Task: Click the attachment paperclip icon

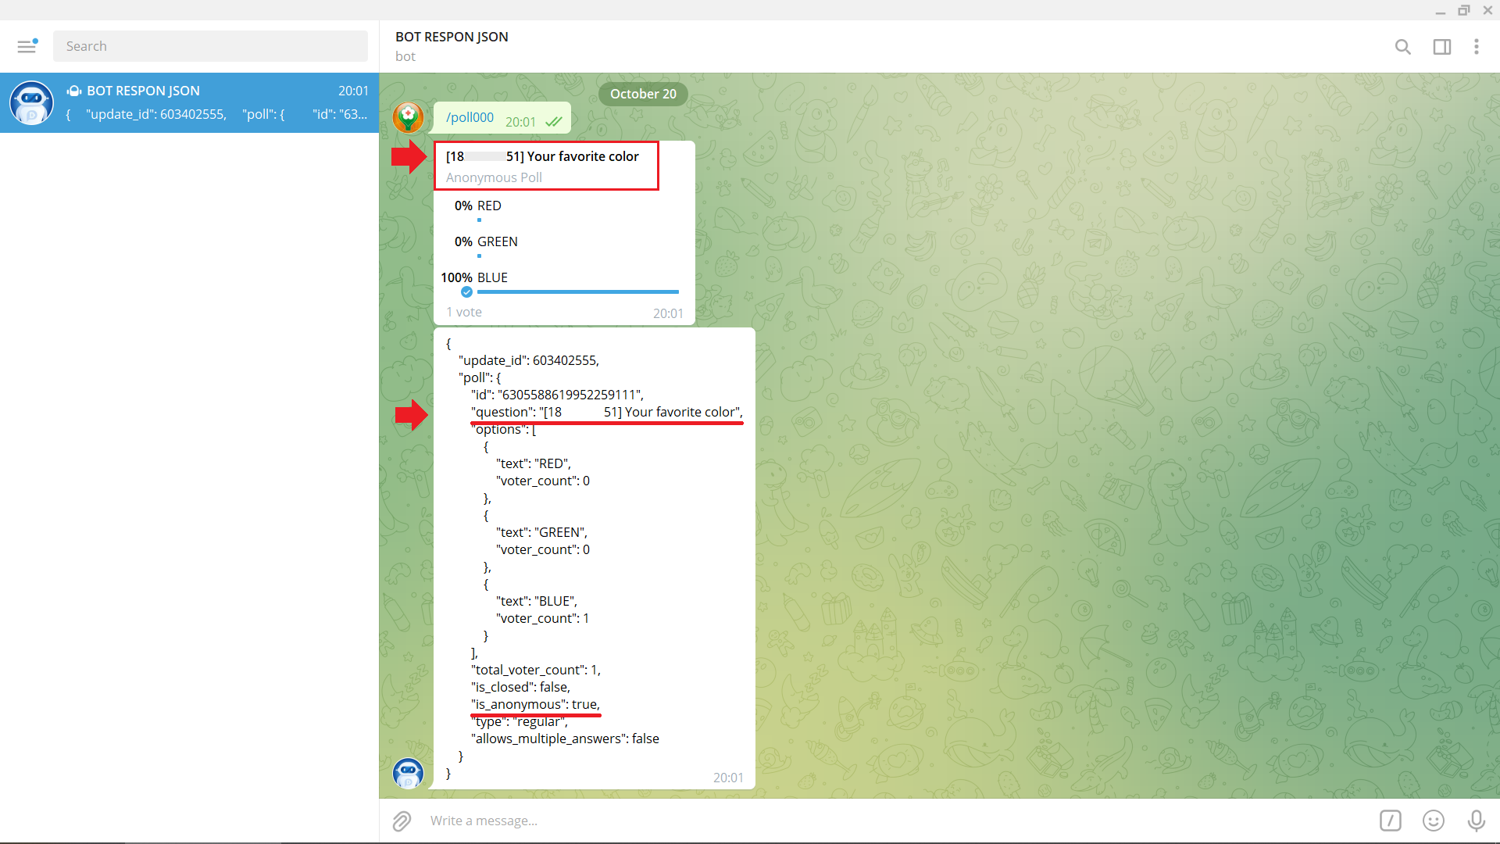Action: [403, 821]
